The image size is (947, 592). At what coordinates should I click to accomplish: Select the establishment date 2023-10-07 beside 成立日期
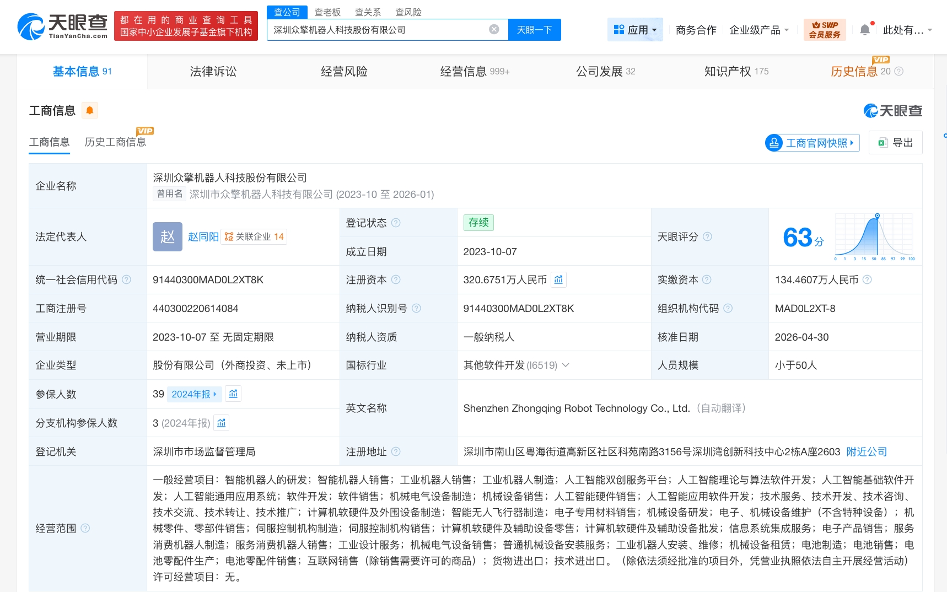tap(489, 251)
